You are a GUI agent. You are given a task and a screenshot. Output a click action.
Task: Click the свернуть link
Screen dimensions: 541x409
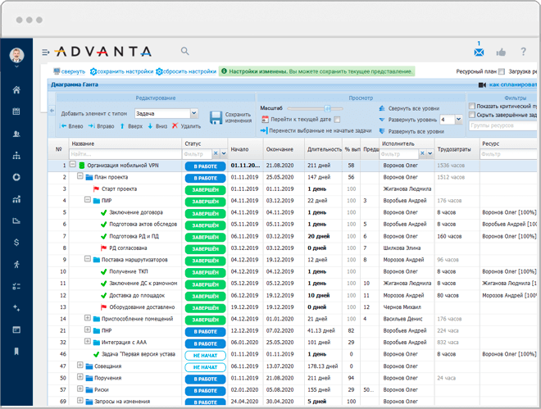click(x=73, y=71)
